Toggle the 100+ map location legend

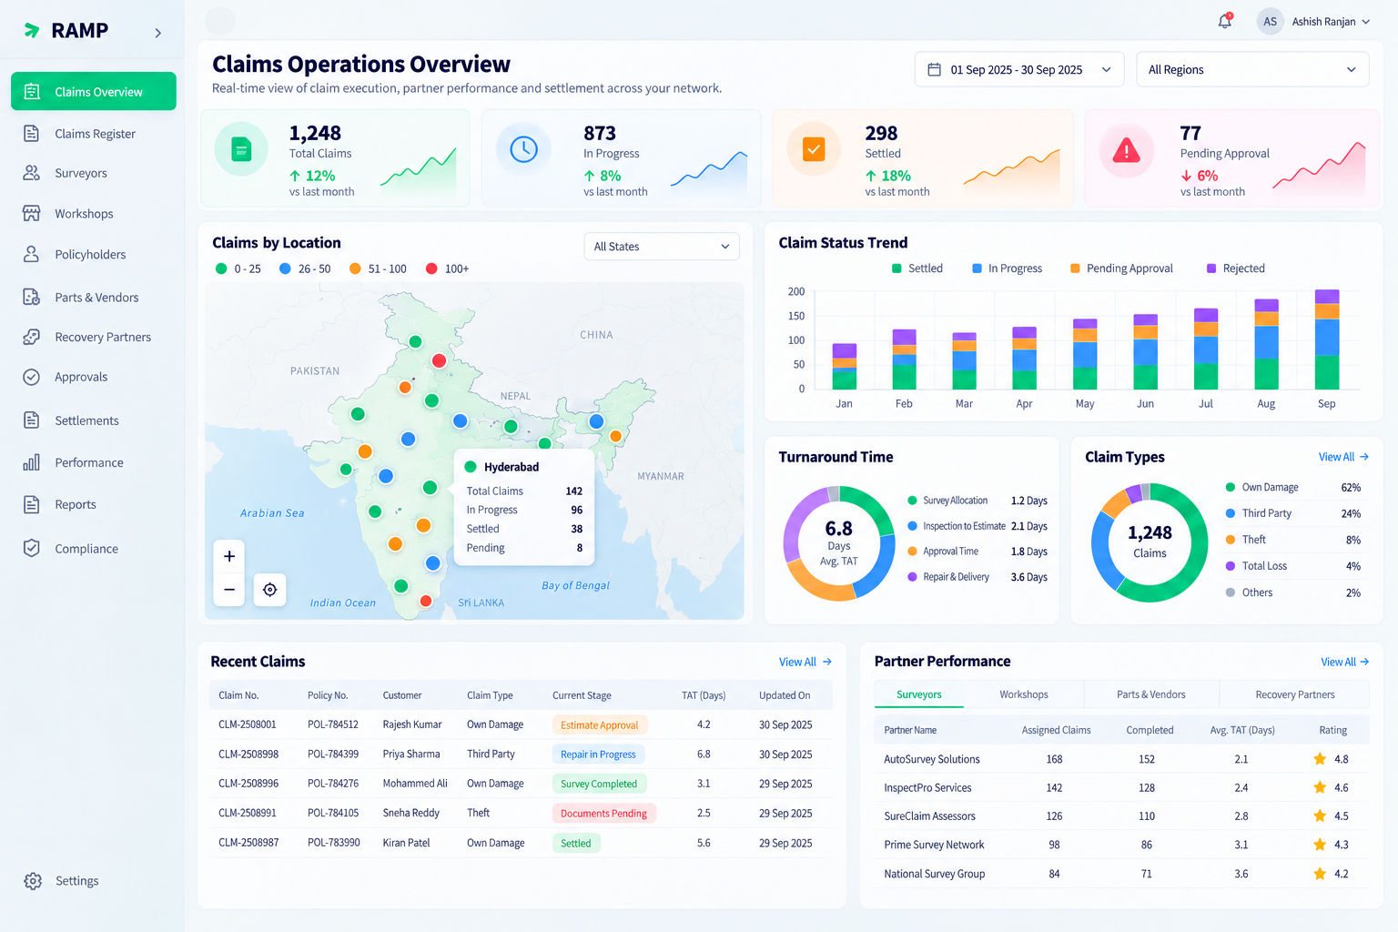tap(447, 268)
